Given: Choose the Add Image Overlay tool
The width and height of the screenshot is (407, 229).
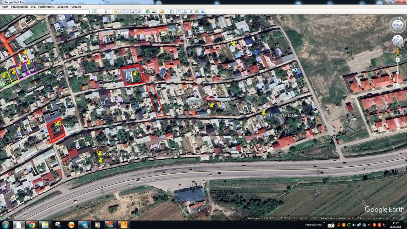Looking at the screenshot, I should [x=134, y=12].
